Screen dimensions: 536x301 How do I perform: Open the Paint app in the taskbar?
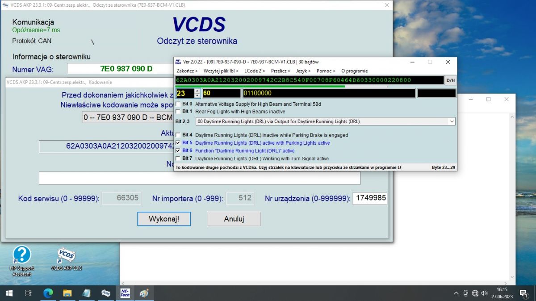pyautogui.click(x=144, y=293)
